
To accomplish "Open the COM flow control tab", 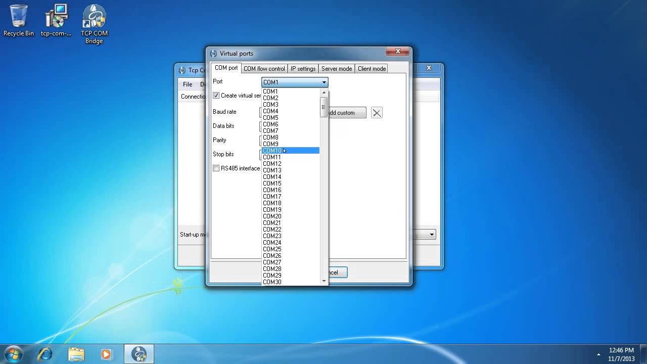I will 264,69.
